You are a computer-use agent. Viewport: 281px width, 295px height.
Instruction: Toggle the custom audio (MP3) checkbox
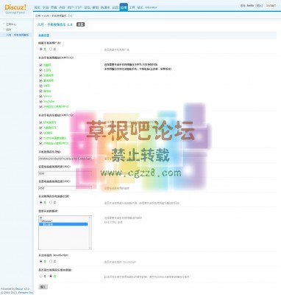(x=40, y=143)
